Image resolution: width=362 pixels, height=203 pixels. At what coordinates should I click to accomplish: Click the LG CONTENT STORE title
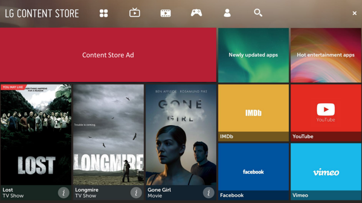coord(42,13)
